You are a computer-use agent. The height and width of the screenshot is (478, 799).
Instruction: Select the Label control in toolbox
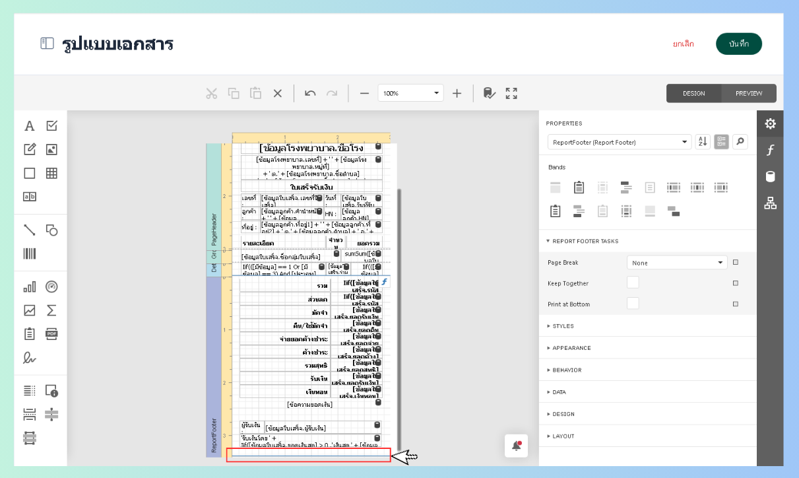pyautogui.click(x=30, y=126)
